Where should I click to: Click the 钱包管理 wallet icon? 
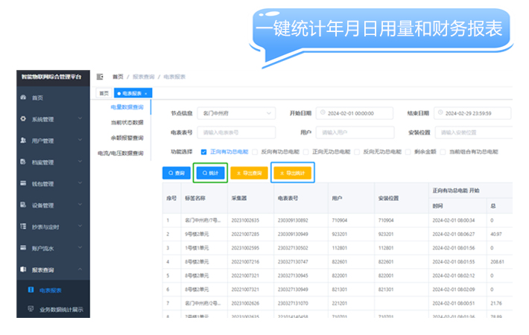point(22,184)
